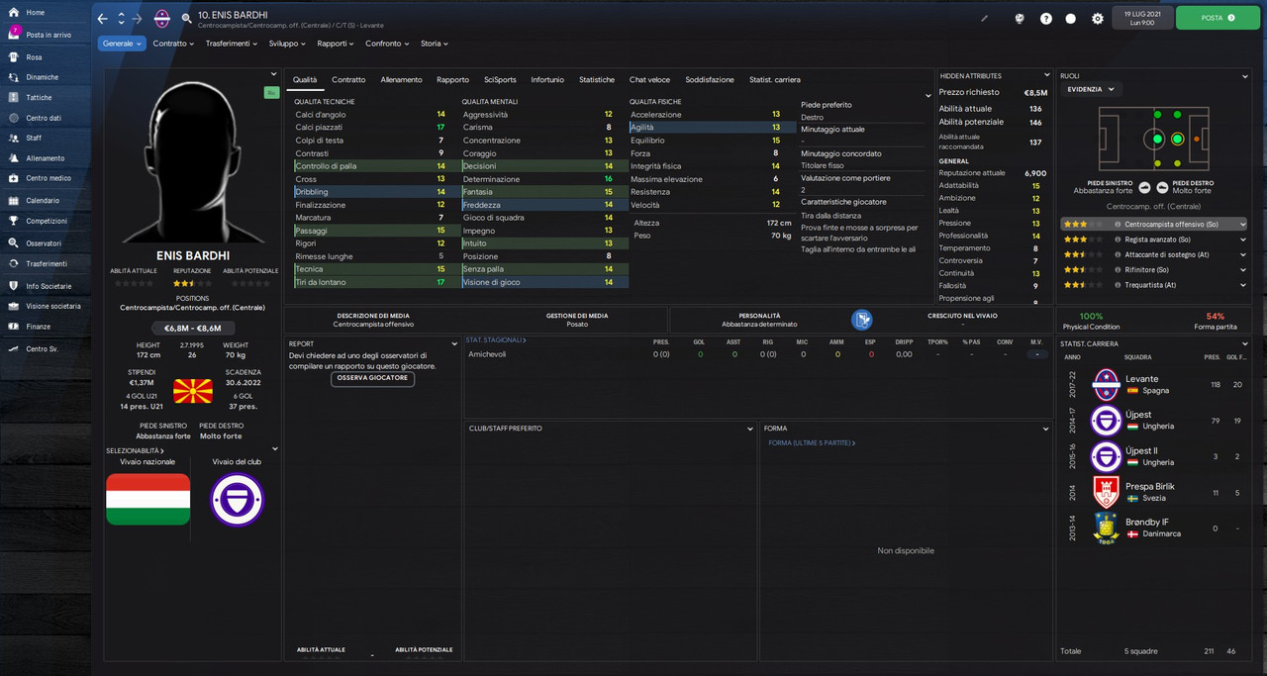Screen dimensions: 1267x676
Task: Go back with the left arrow
Action: coord(103,19)
